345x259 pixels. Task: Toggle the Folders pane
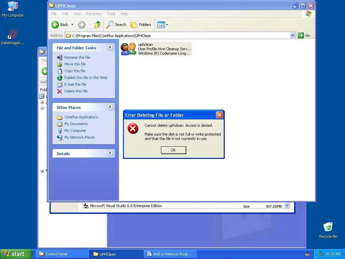(x=141, y=25)
